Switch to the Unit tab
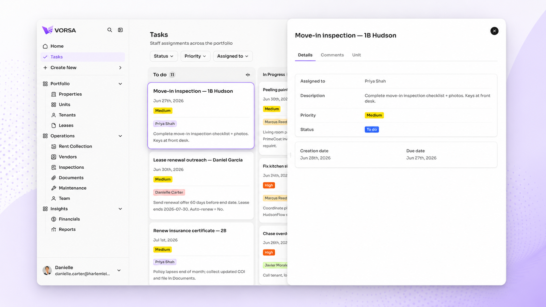 pos(356,55)
